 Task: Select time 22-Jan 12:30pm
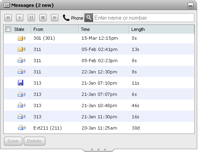click(x=99, y=72)
